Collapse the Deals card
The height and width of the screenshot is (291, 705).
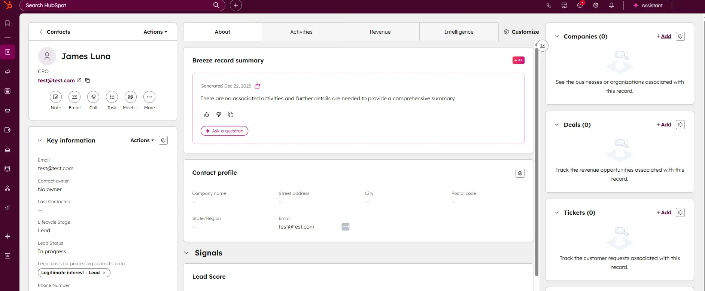(557, 125)
